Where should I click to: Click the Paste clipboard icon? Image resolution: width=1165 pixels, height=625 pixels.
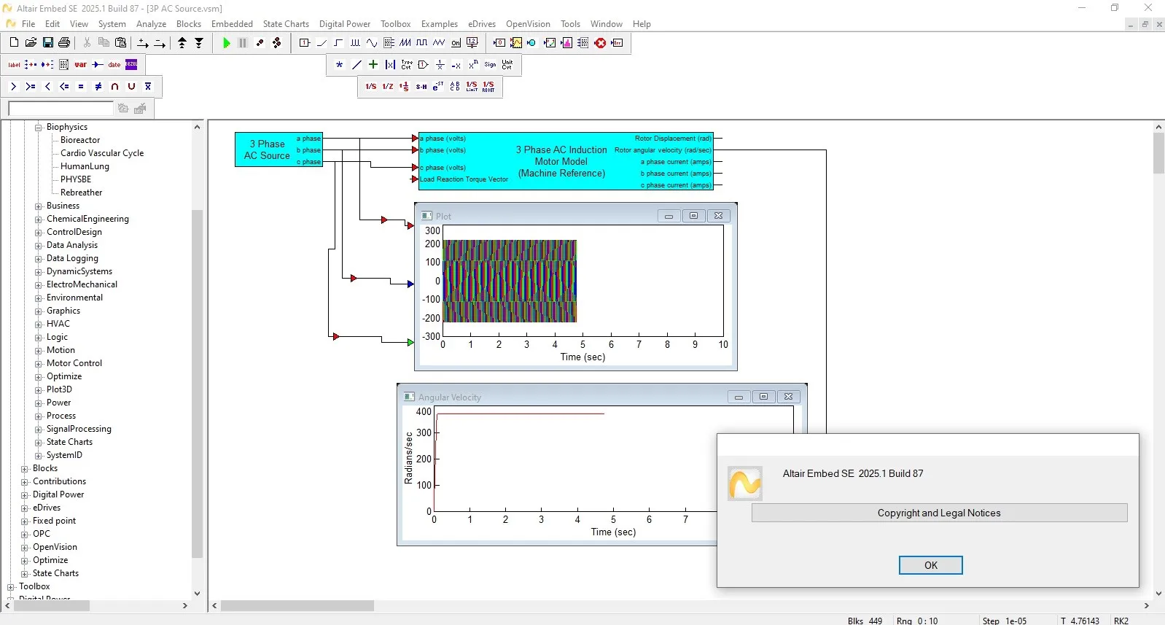[x=121, y=43]
